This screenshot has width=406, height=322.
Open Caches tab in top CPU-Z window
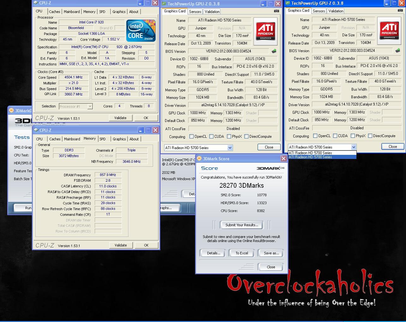click(54, 12)
